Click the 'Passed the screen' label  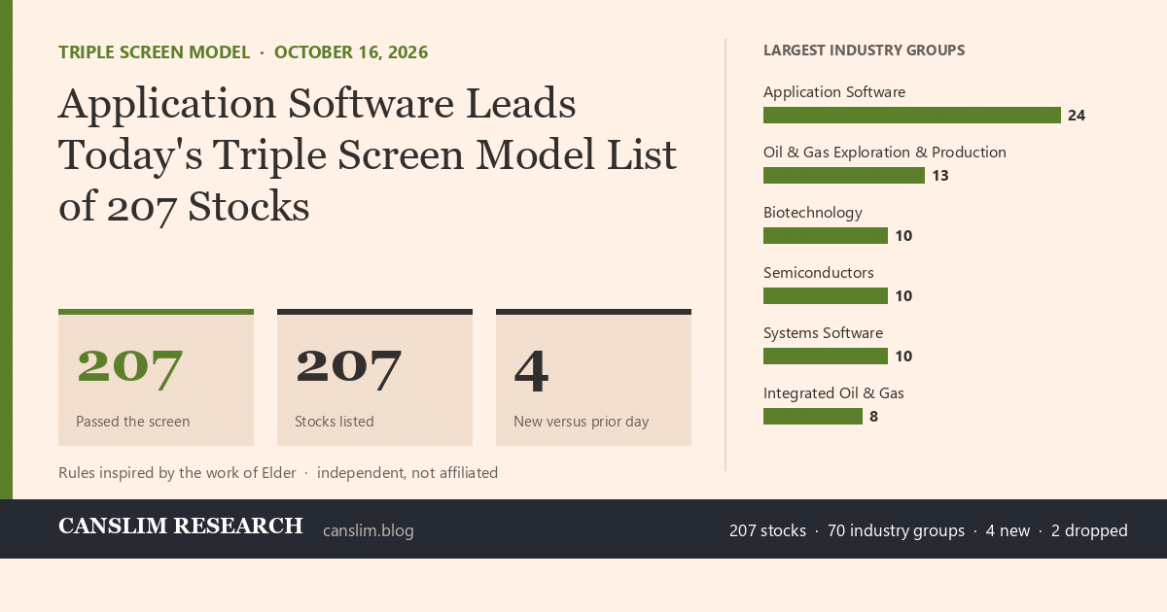133,422
